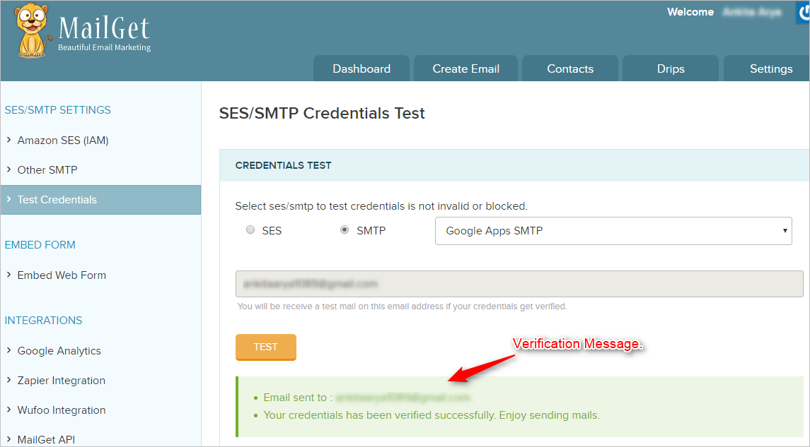The image size is (810, 447).
Task: Click the CREDENTIALS TEST panel header
Action: 514,165
